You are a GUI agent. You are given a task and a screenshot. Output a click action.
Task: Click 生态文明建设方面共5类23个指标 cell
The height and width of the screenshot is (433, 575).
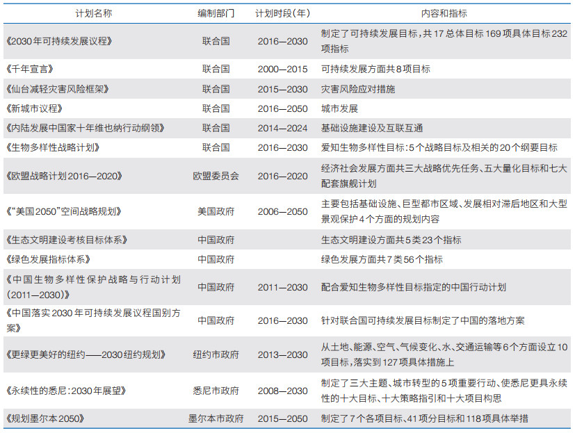pyautogui.click(x=391, y=240)
